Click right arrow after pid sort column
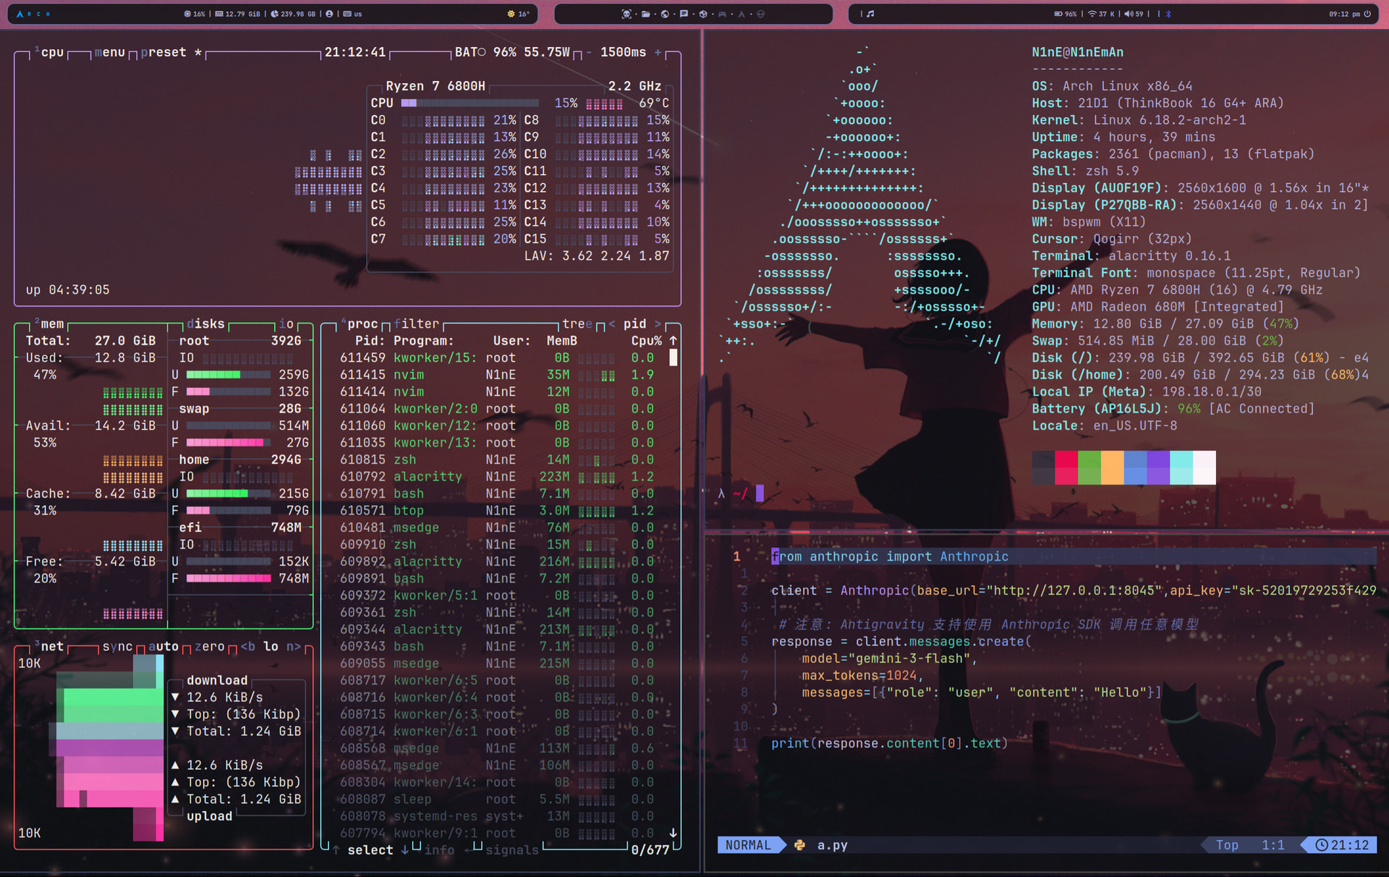 click(658, 323)
